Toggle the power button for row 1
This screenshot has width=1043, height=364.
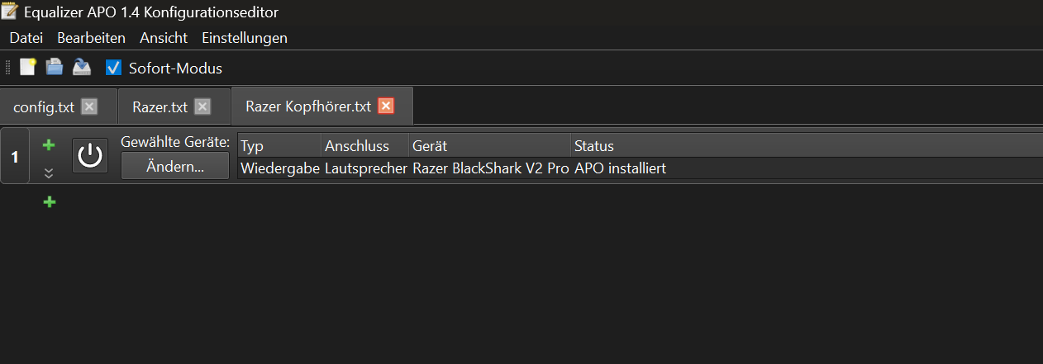pos(90,155)
